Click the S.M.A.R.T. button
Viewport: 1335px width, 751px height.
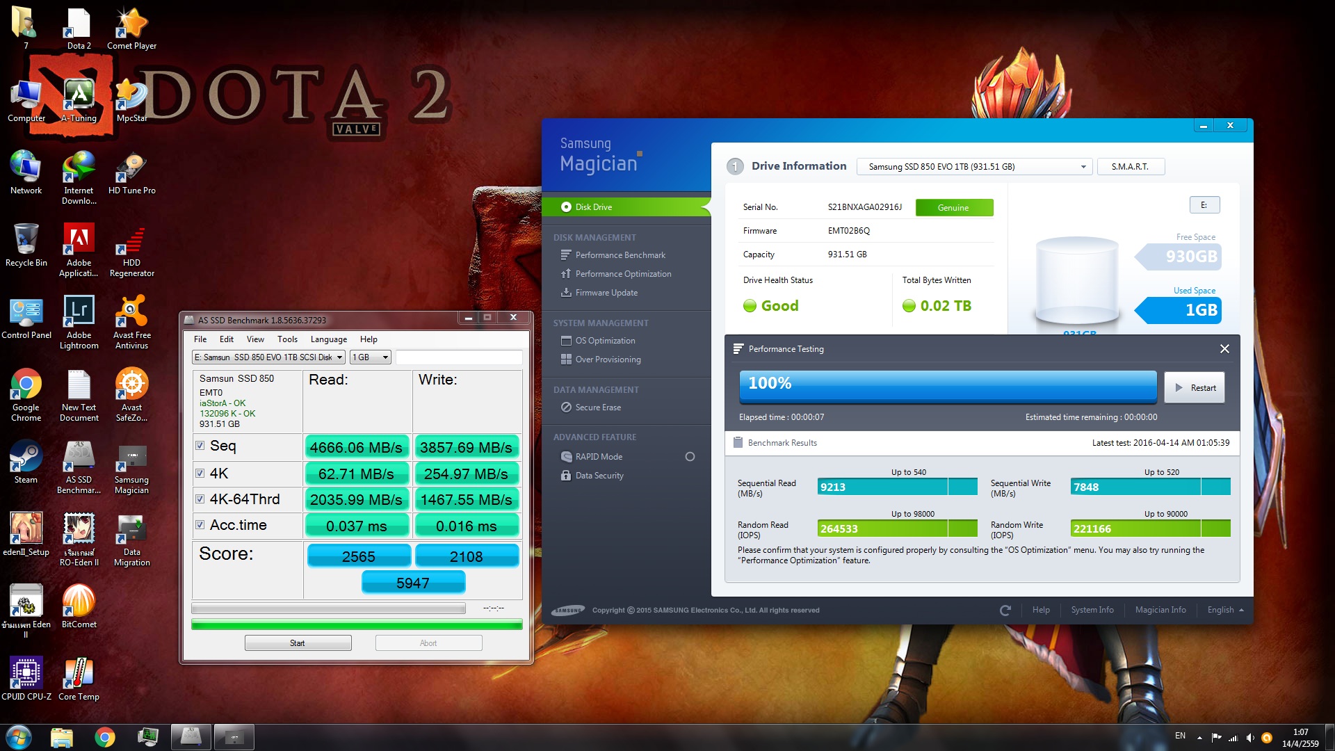(x=1130, y=167)
